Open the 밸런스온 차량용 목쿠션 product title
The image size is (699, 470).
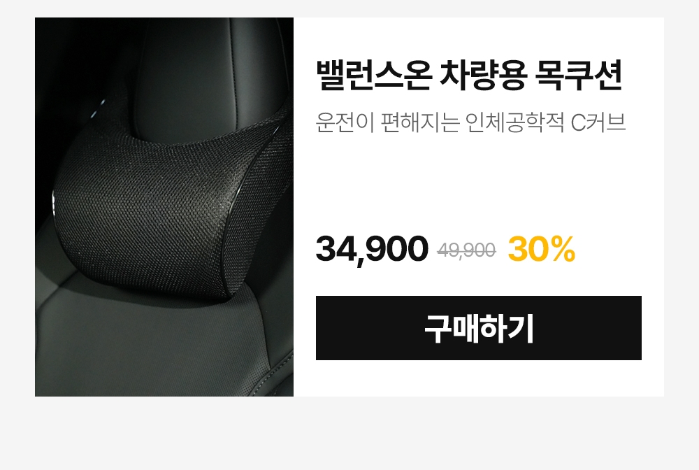tap(469, 76)
